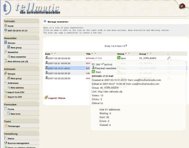Open the Addresses list

pyautogui.click(x=13, y=83)
